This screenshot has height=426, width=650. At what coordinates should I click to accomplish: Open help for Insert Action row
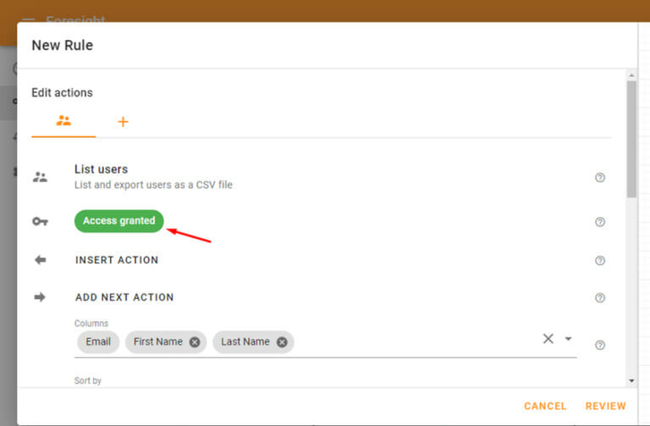[x=600, y=261]
